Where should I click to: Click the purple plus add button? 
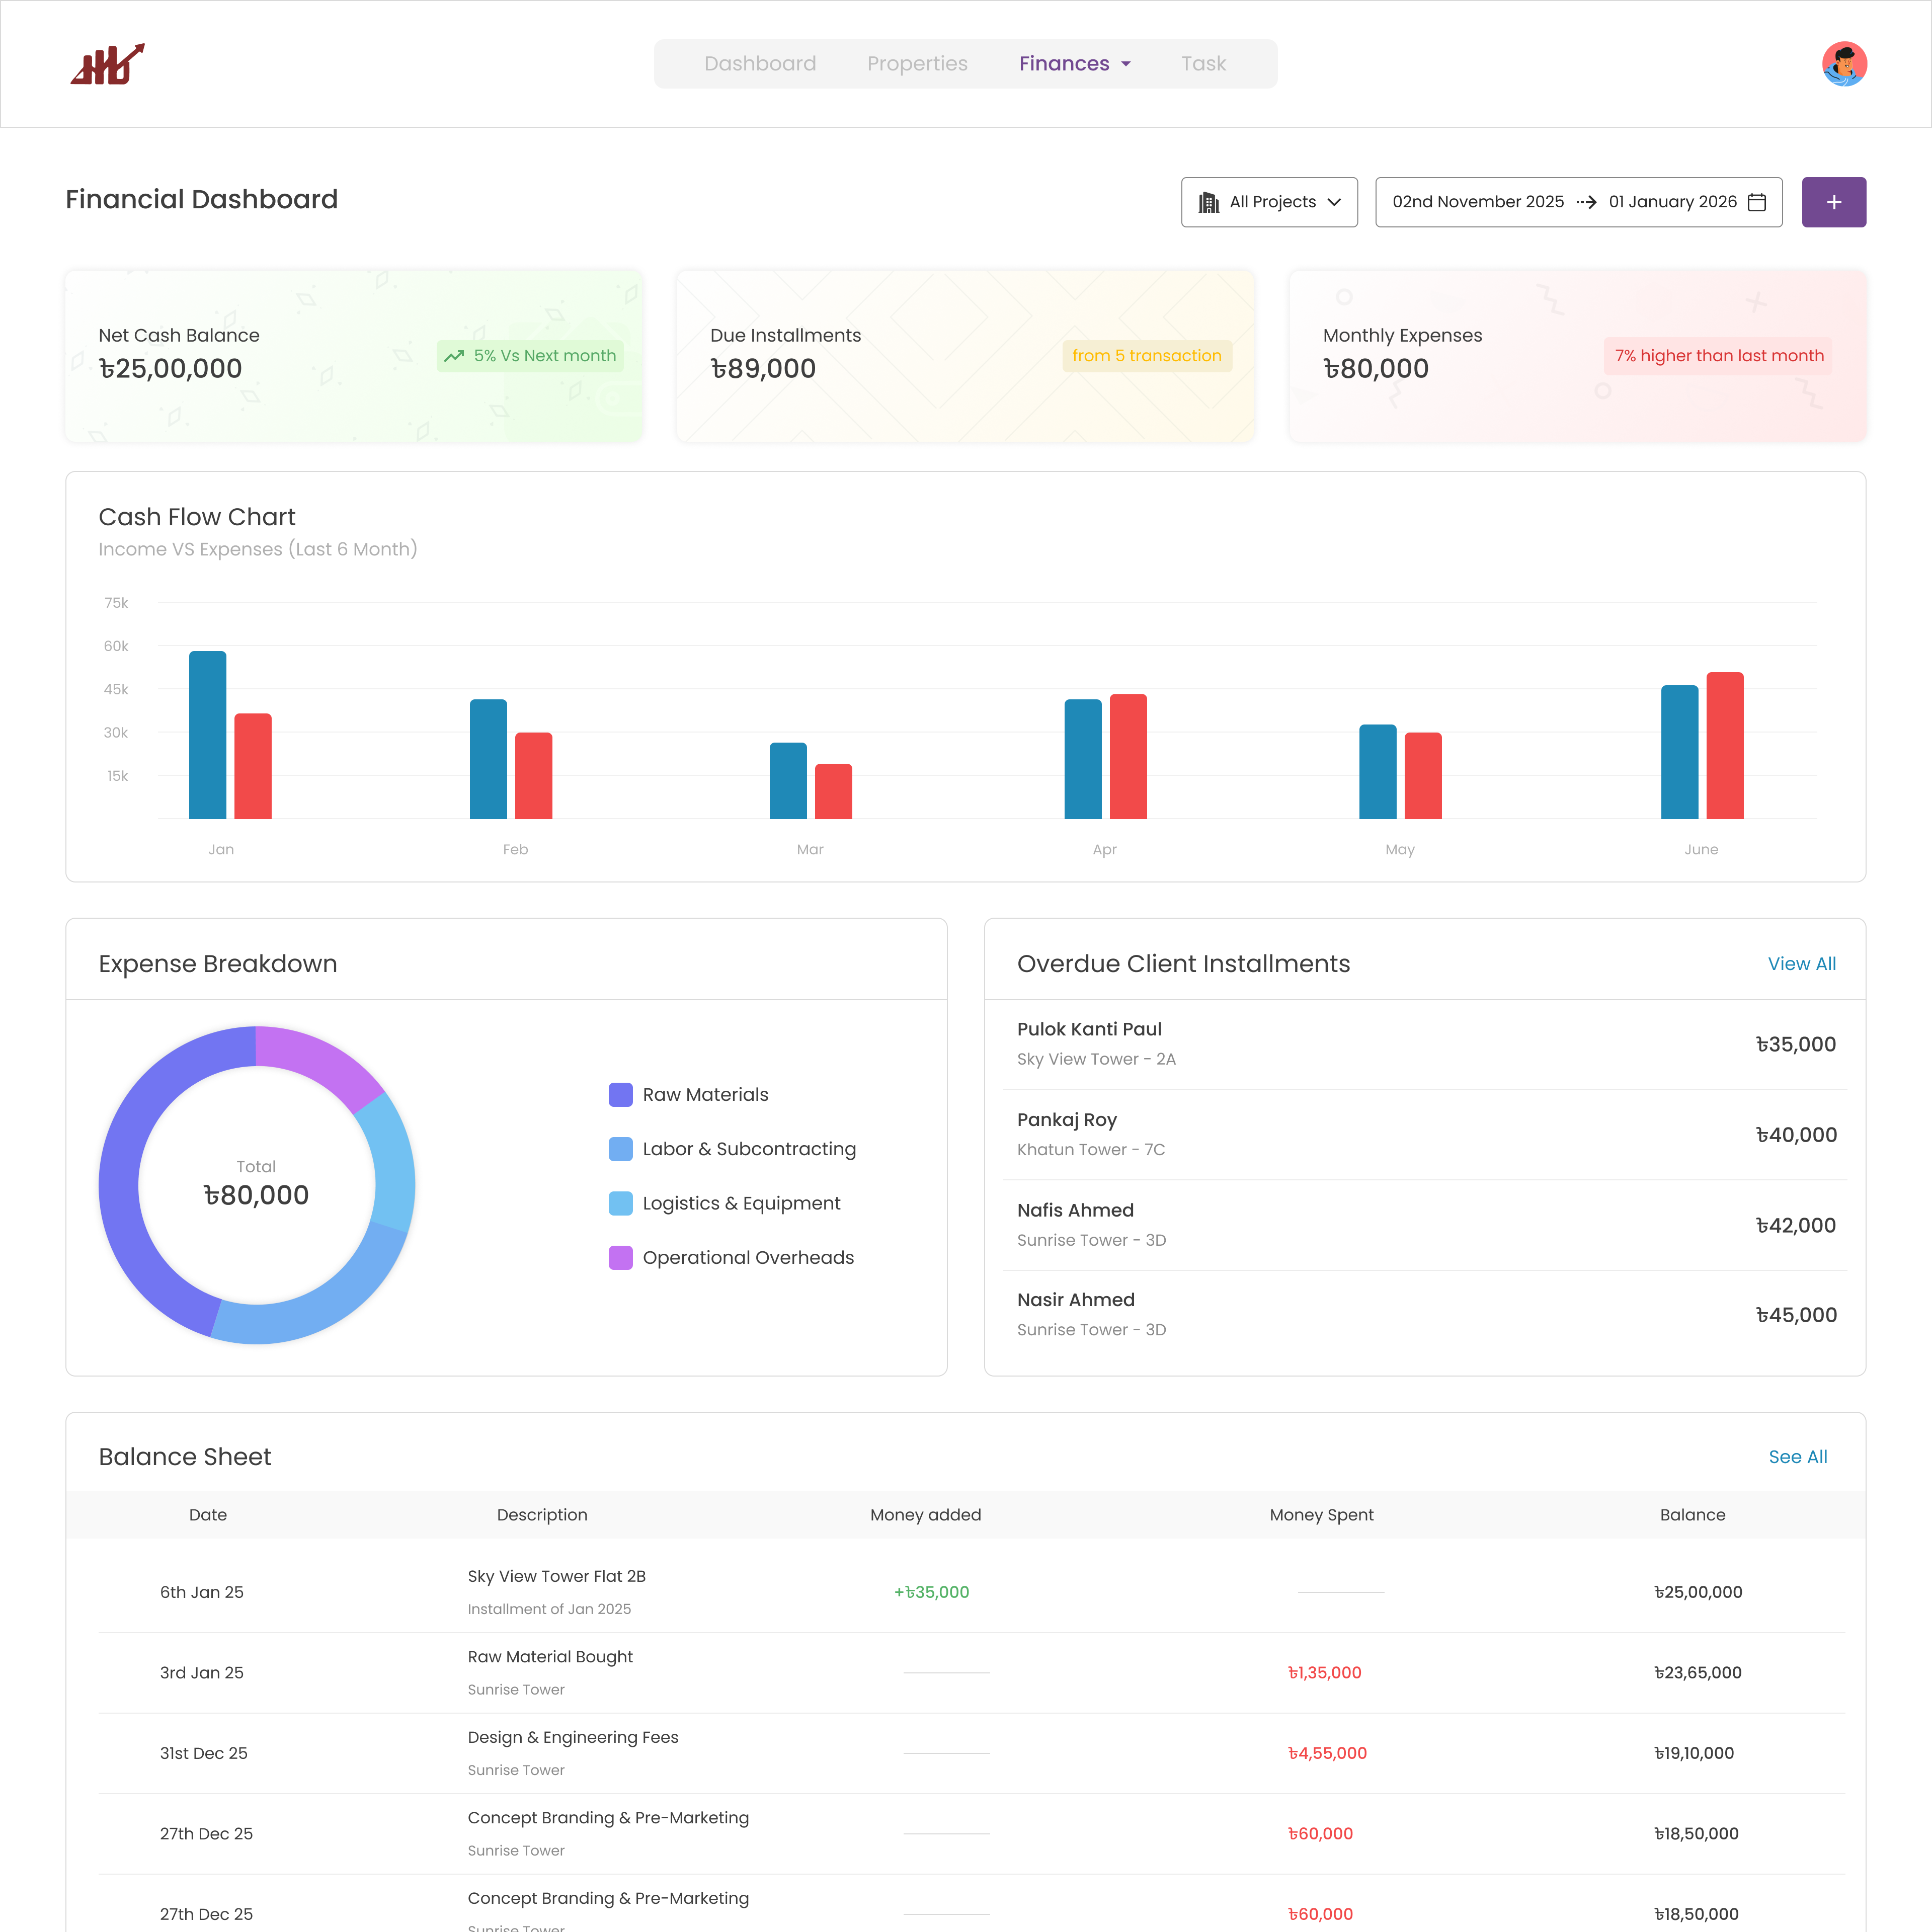1833,202
